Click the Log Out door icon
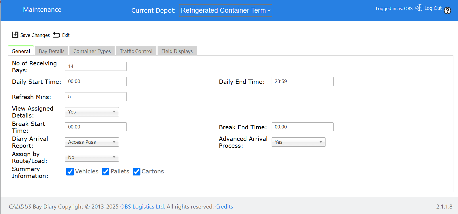 click(x=419, y=8)
